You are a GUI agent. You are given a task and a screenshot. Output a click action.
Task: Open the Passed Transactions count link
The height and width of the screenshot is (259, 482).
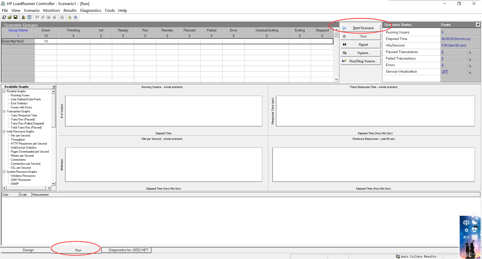tap(442, 52)
